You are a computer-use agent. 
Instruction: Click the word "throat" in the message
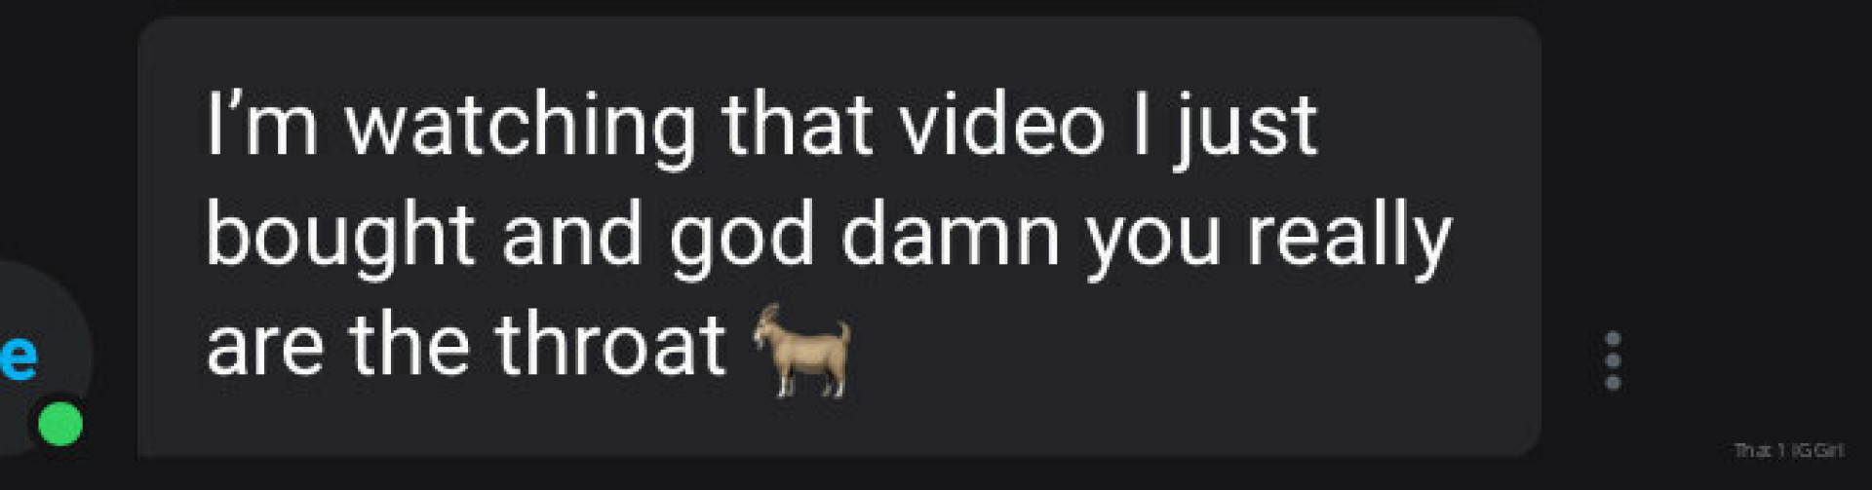point(610,345)
